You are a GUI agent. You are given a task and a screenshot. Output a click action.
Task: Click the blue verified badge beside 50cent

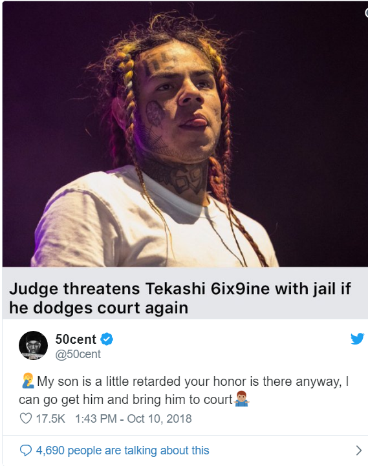[x=107, y=339]
